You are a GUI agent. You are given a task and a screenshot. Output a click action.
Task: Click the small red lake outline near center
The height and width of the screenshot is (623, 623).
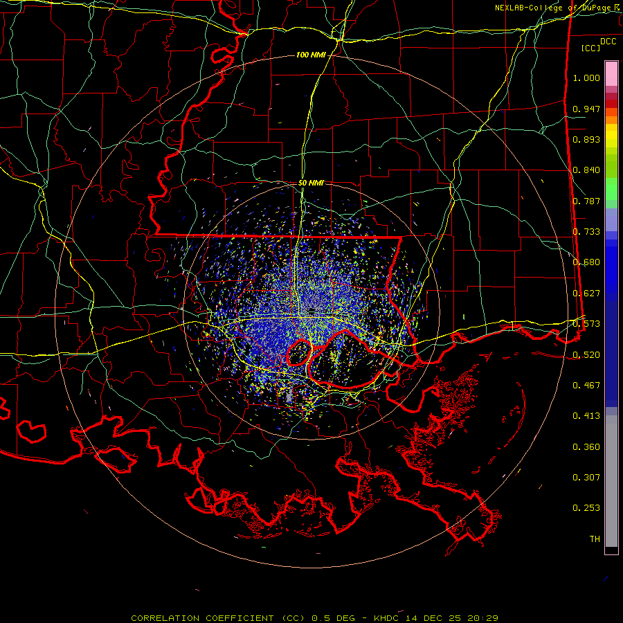coord(298,352)
